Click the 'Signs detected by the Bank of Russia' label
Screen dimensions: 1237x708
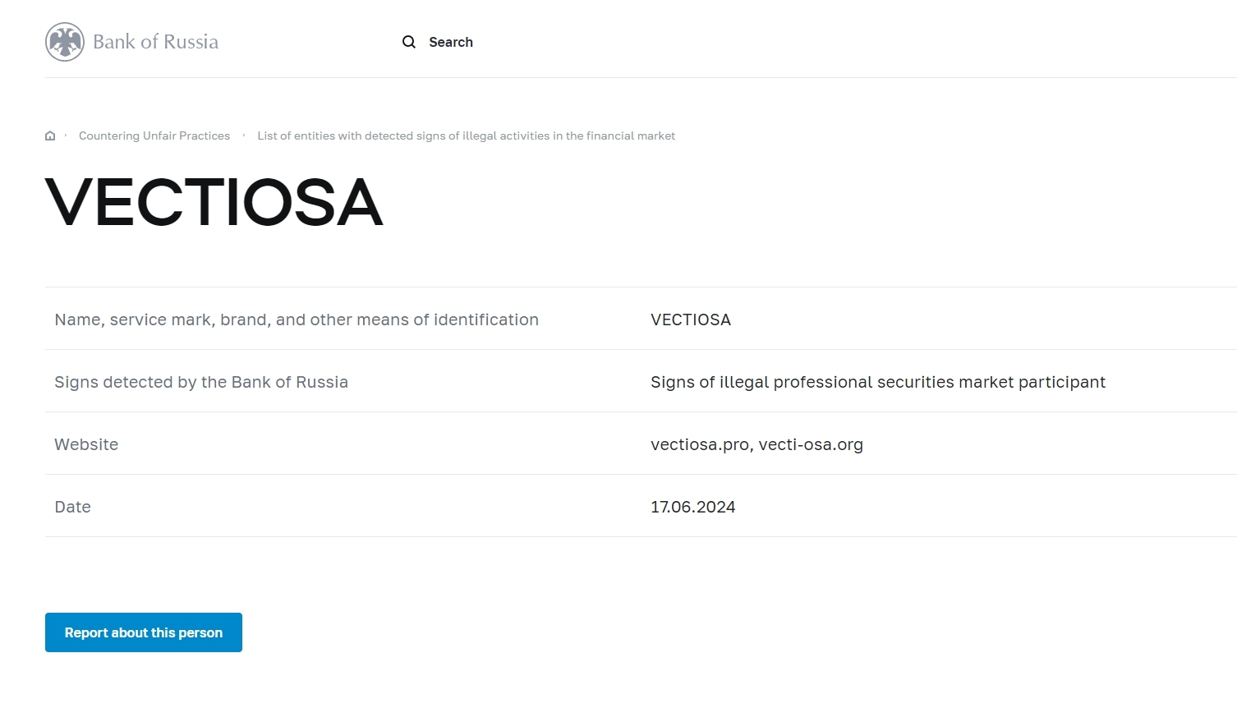[x=201, y=382]
